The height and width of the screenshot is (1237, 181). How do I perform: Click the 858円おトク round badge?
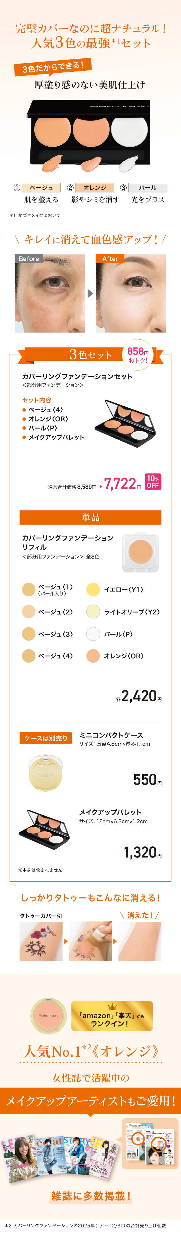point(138,355)
